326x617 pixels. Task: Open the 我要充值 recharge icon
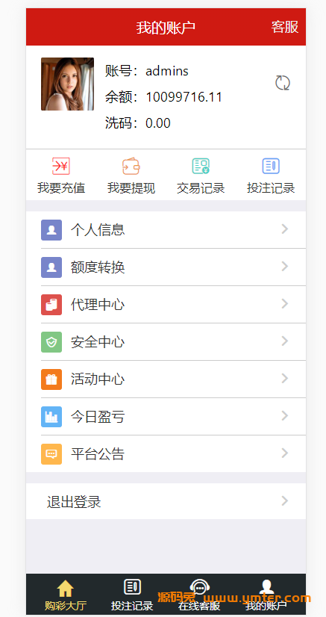(x=61, y=166)
